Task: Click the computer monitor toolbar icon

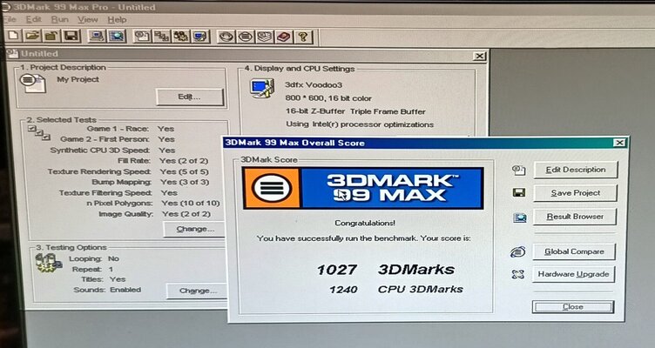Action: tap(97, 36)
